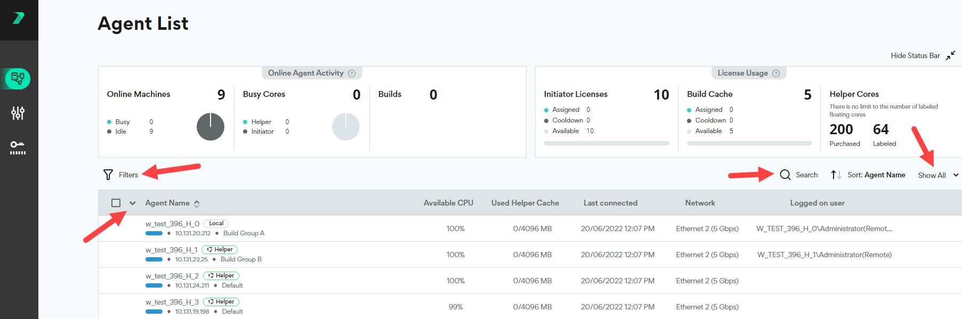Click Online Agent Activity help icon
962x319 pixels.
pyautogui.click(x=352, y=73)
